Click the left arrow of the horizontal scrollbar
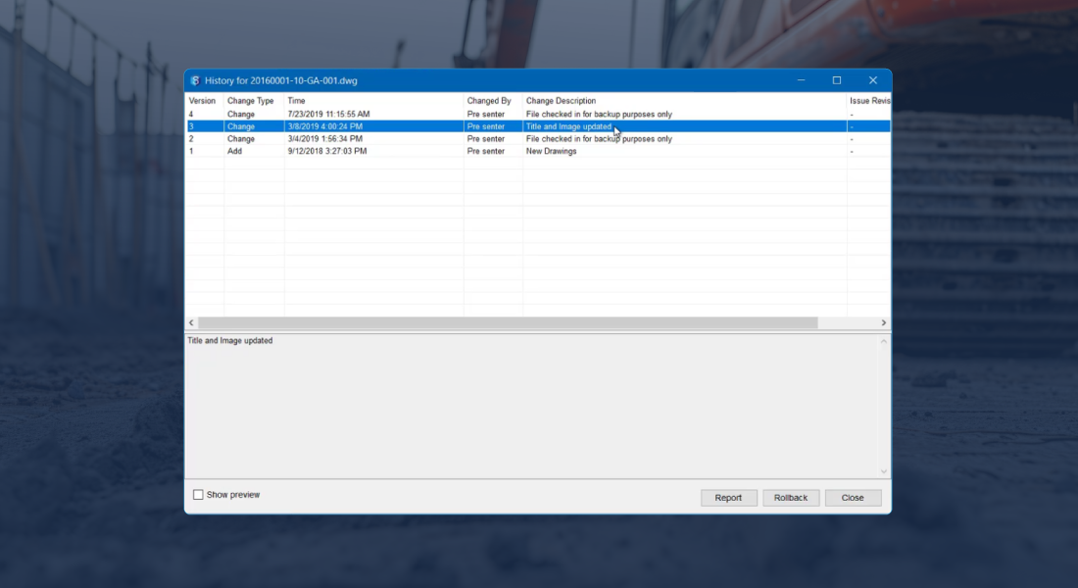This screenshot has width=1078, height=588. pos(190,321)
